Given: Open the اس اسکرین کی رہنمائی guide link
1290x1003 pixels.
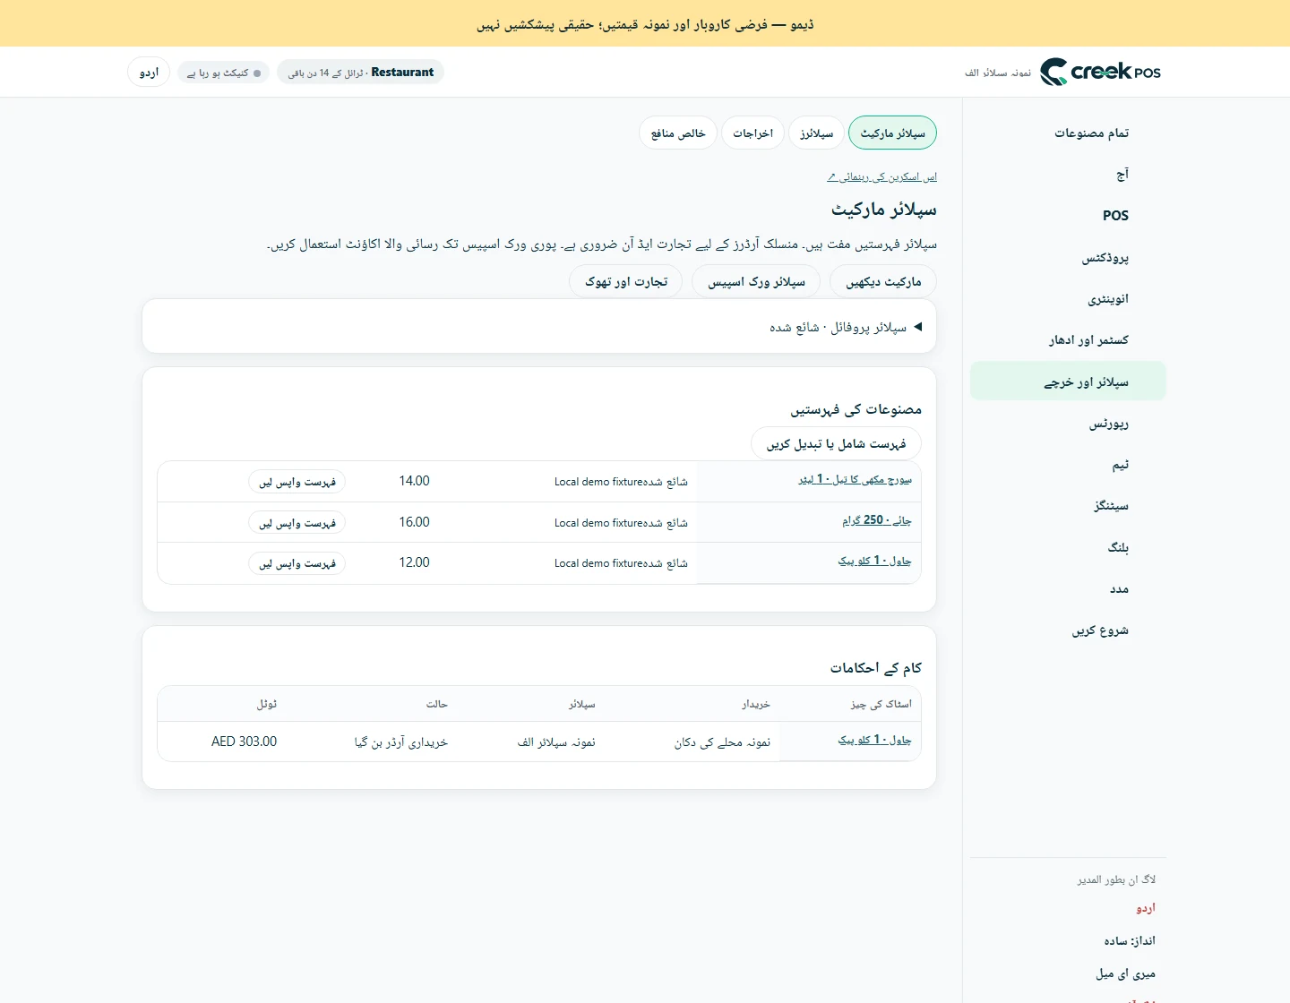Looking at the screenshot, I should click(882, 177).
